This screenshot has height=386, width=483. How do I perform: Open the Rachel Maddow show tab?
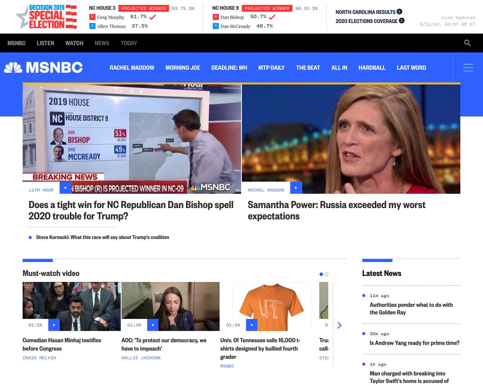tap(132, 67)
